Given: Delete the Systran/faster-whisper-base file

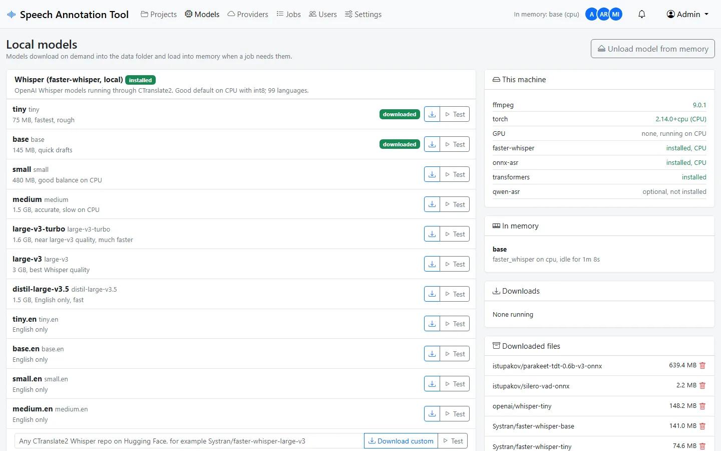Looking at the screenshot, I should [702, 426].
